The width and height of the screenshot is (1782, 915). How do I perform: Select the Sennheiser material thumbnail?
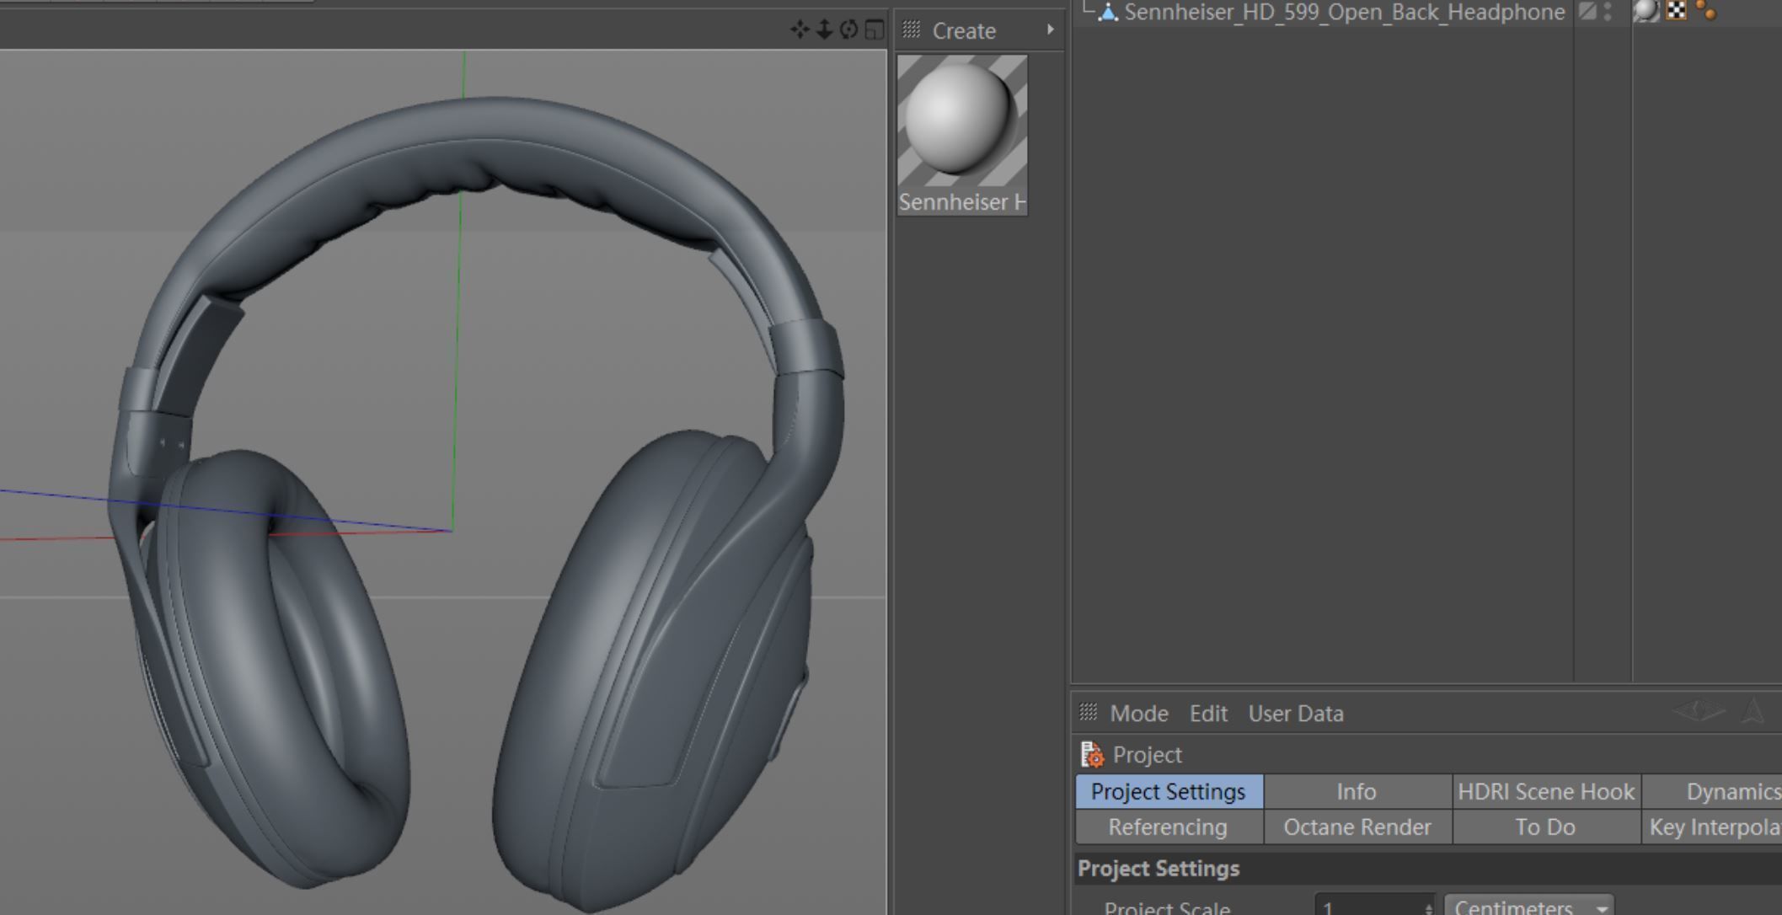coord(962,121)
